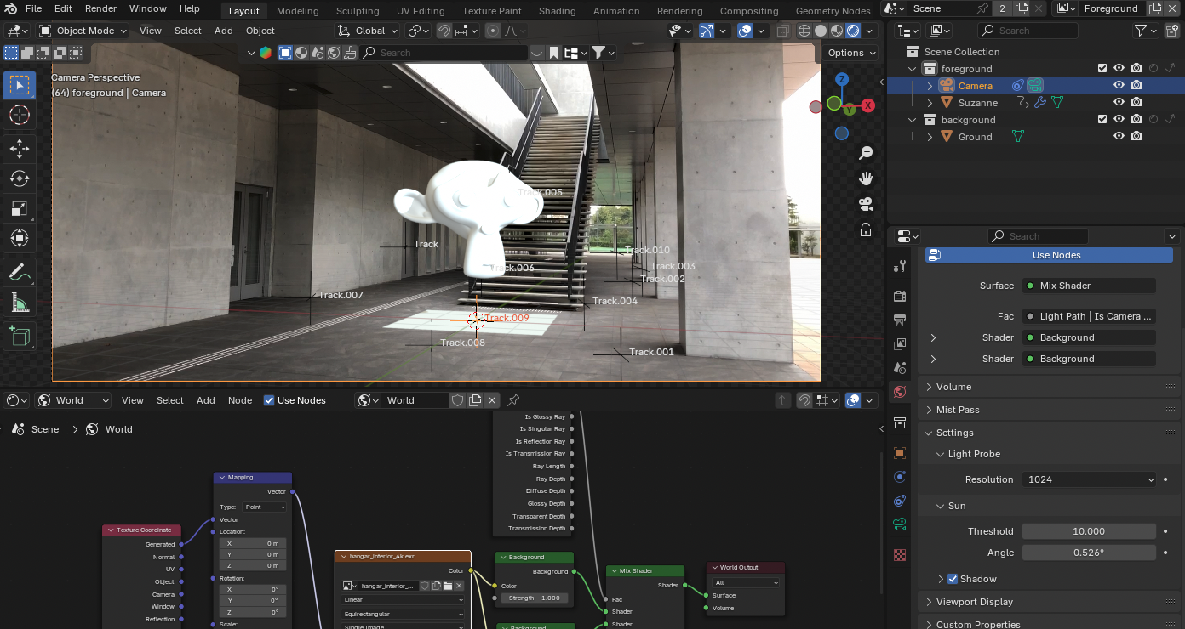The image size is (1185, 629).
Task: Select the Measure tool
Action: (x=20, y=303)
